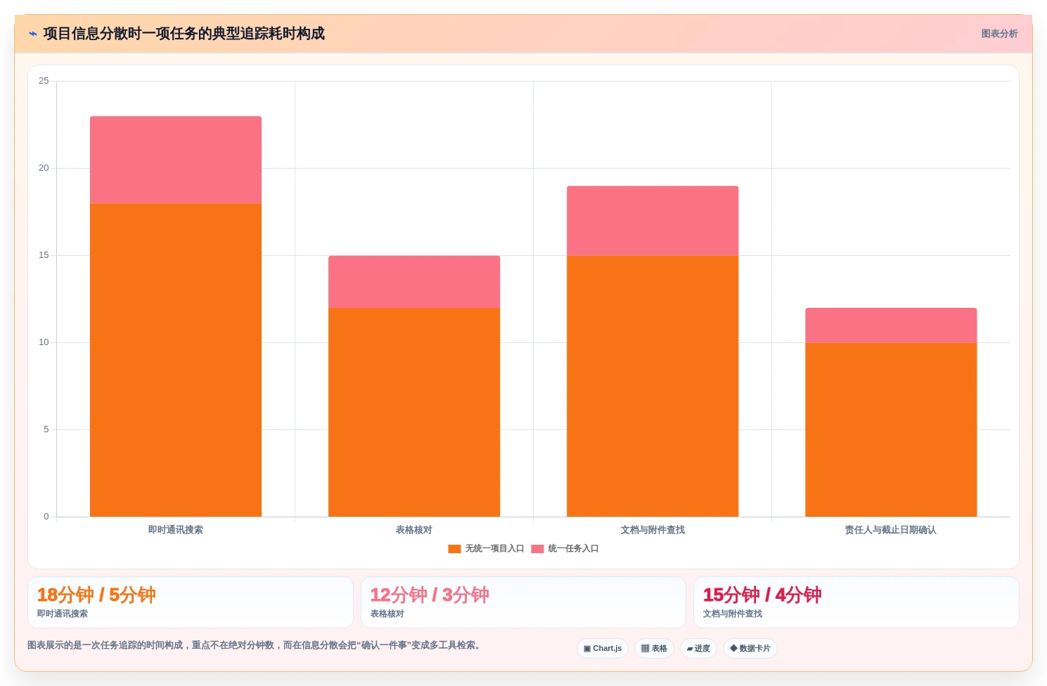Select the 进度 tag

[698, 648]
